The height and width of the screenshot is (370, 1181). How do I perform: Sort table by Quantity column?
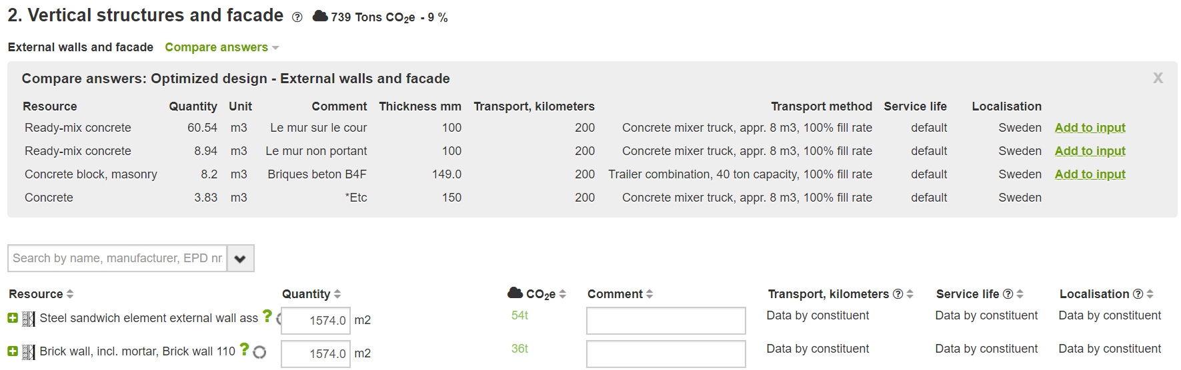[311, 294]
